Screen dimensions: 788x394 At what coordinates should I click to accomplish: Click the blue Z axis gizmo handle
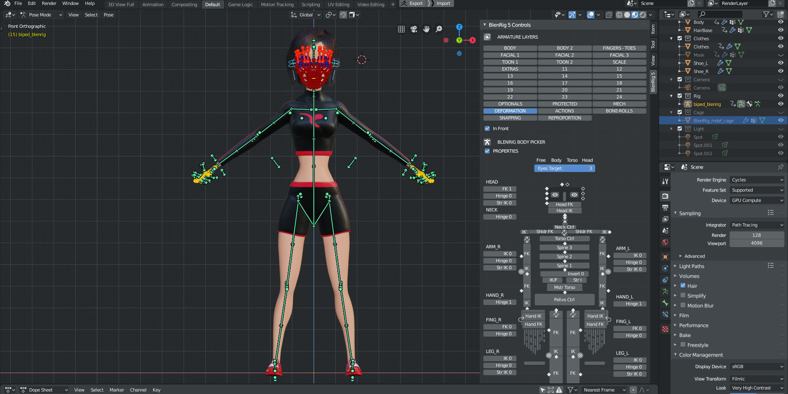tap(459, 27)
